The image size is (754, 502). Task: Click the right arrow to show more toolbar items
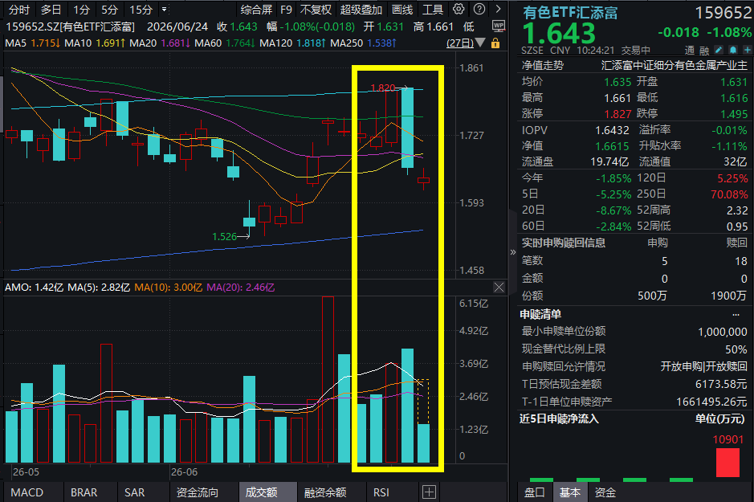point(498,9)
